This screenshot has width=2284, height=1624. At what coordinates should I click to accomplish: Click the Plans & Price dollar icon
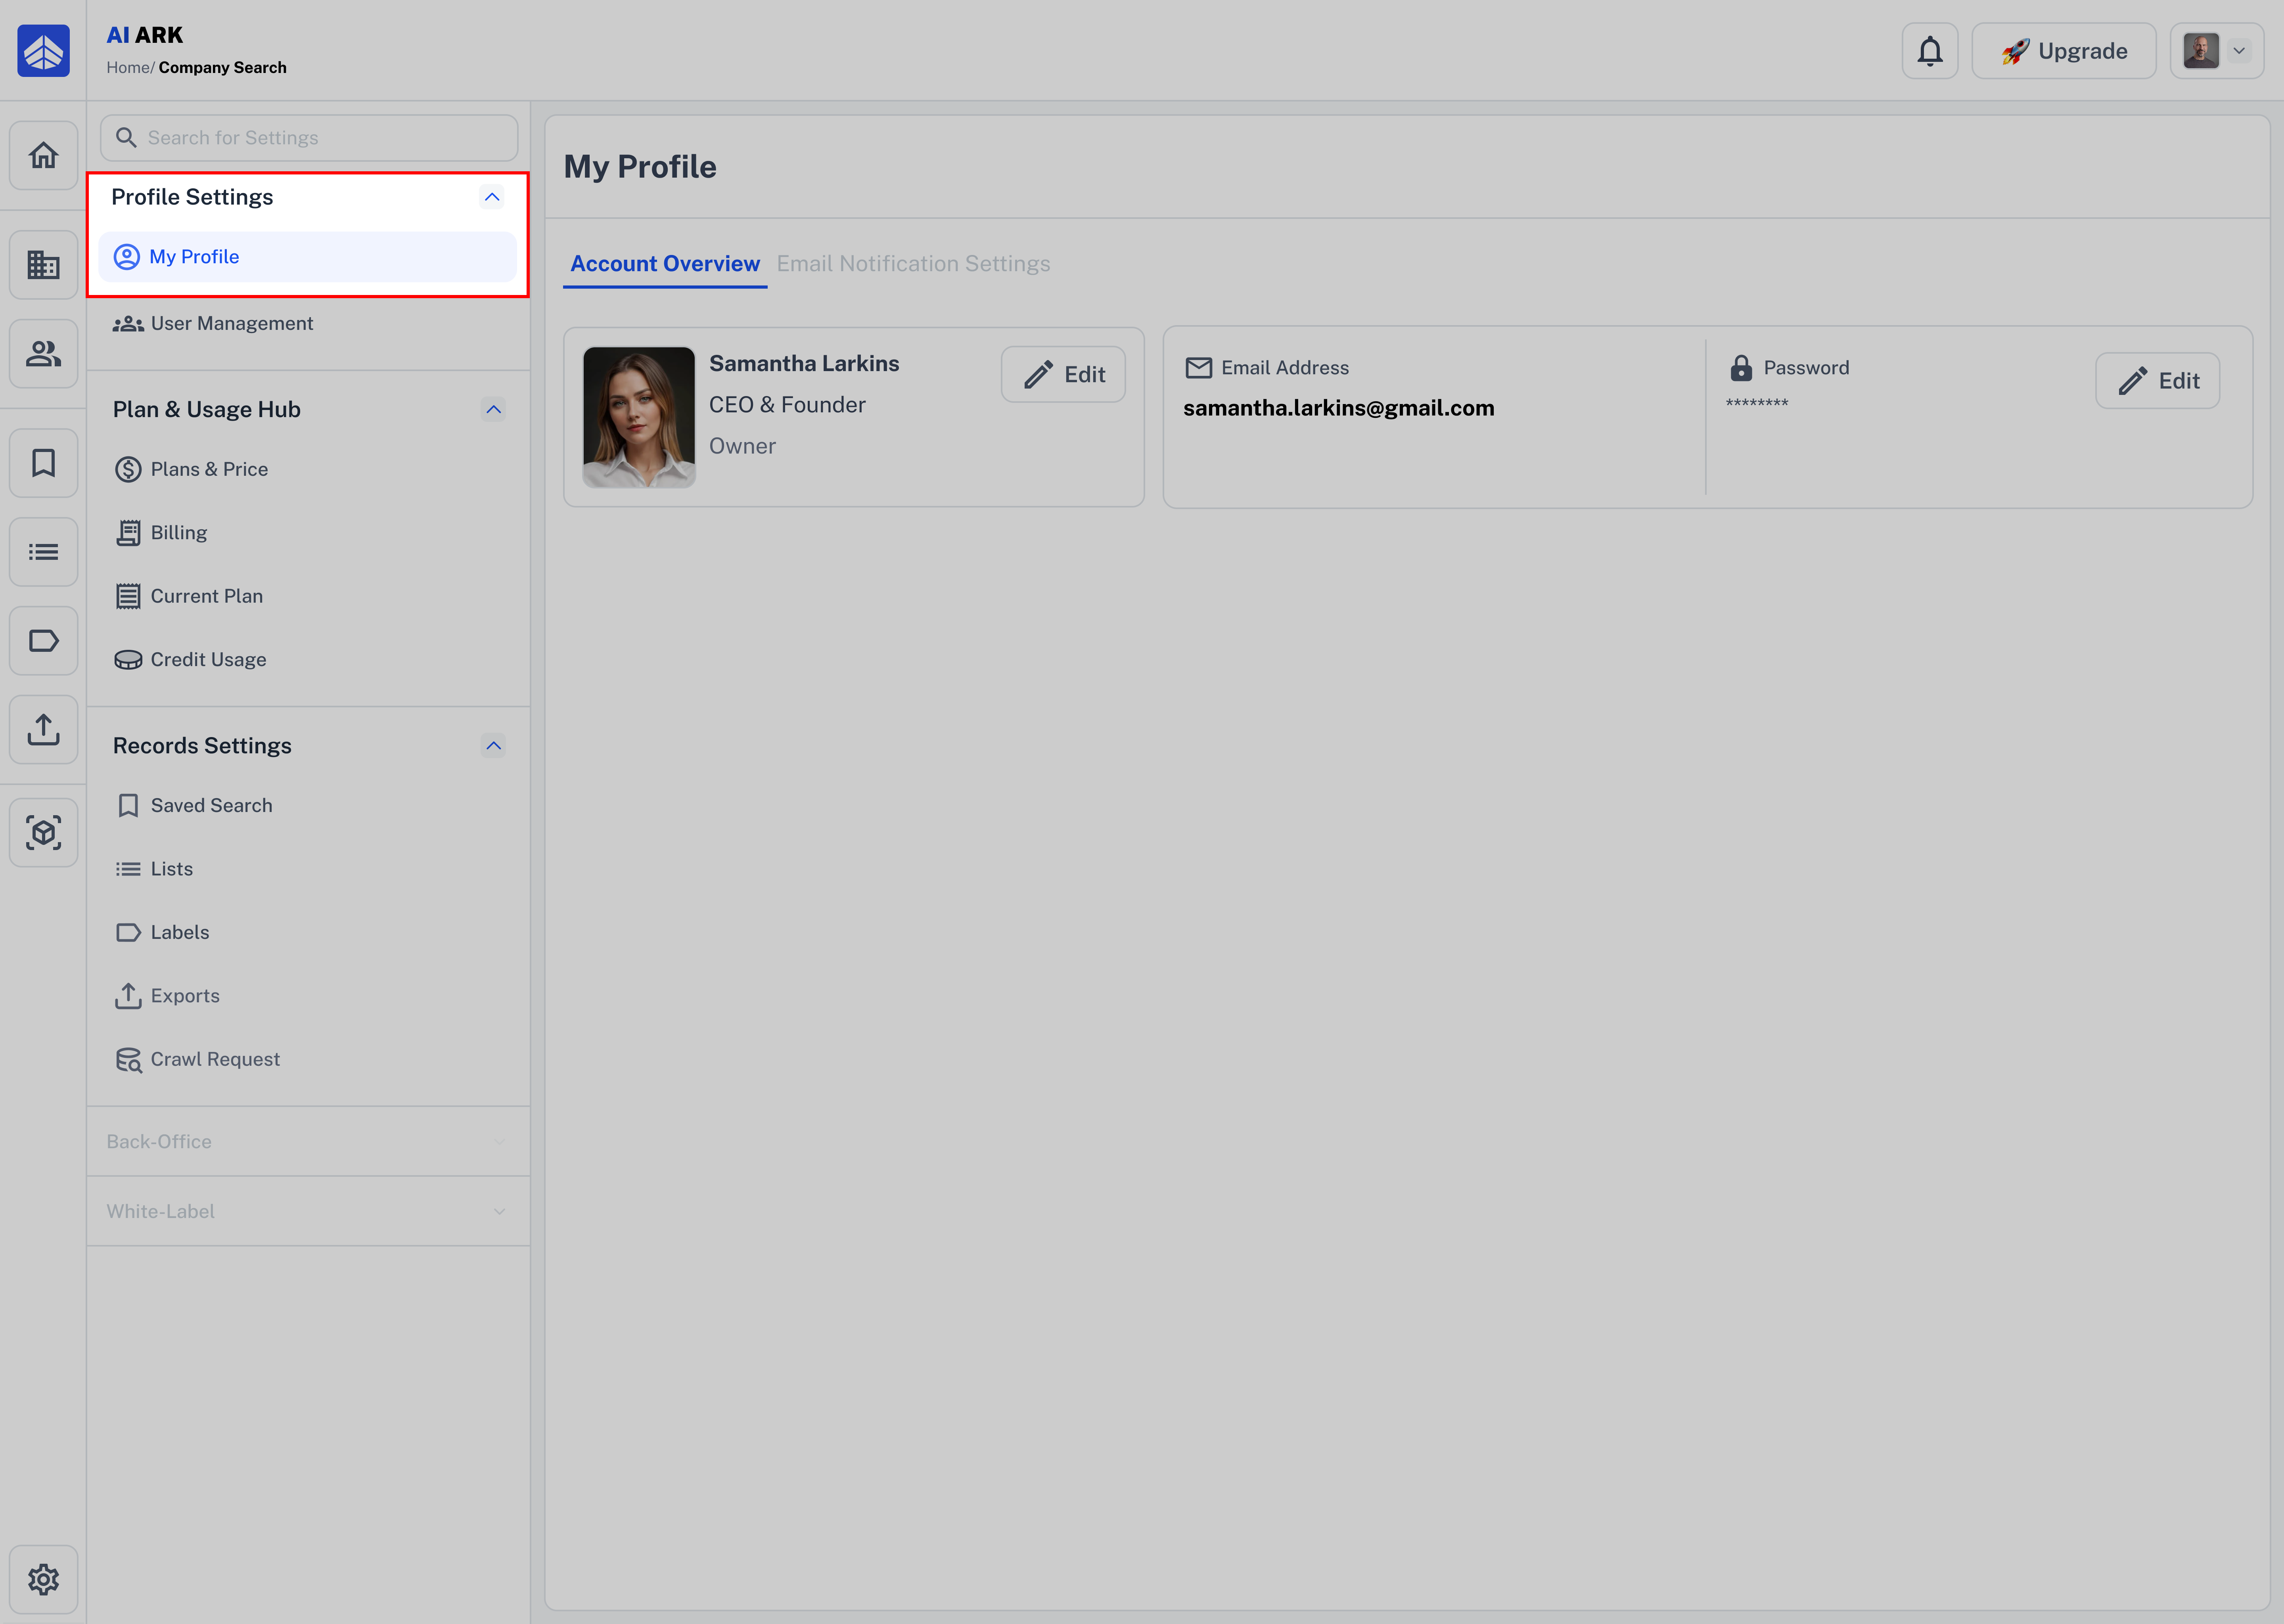[x=128, y=470]
